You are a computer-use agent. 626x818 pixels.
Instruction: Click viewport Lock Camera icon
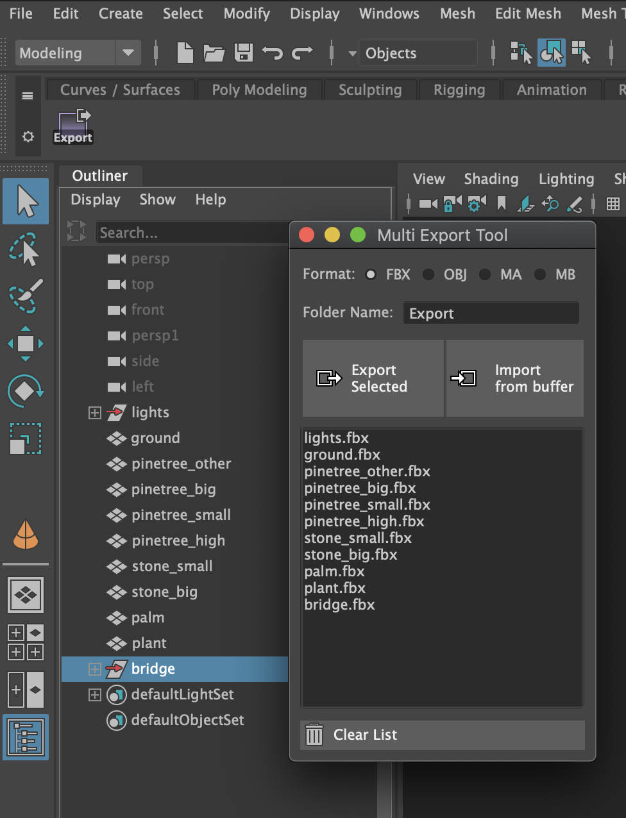(453, 204)
